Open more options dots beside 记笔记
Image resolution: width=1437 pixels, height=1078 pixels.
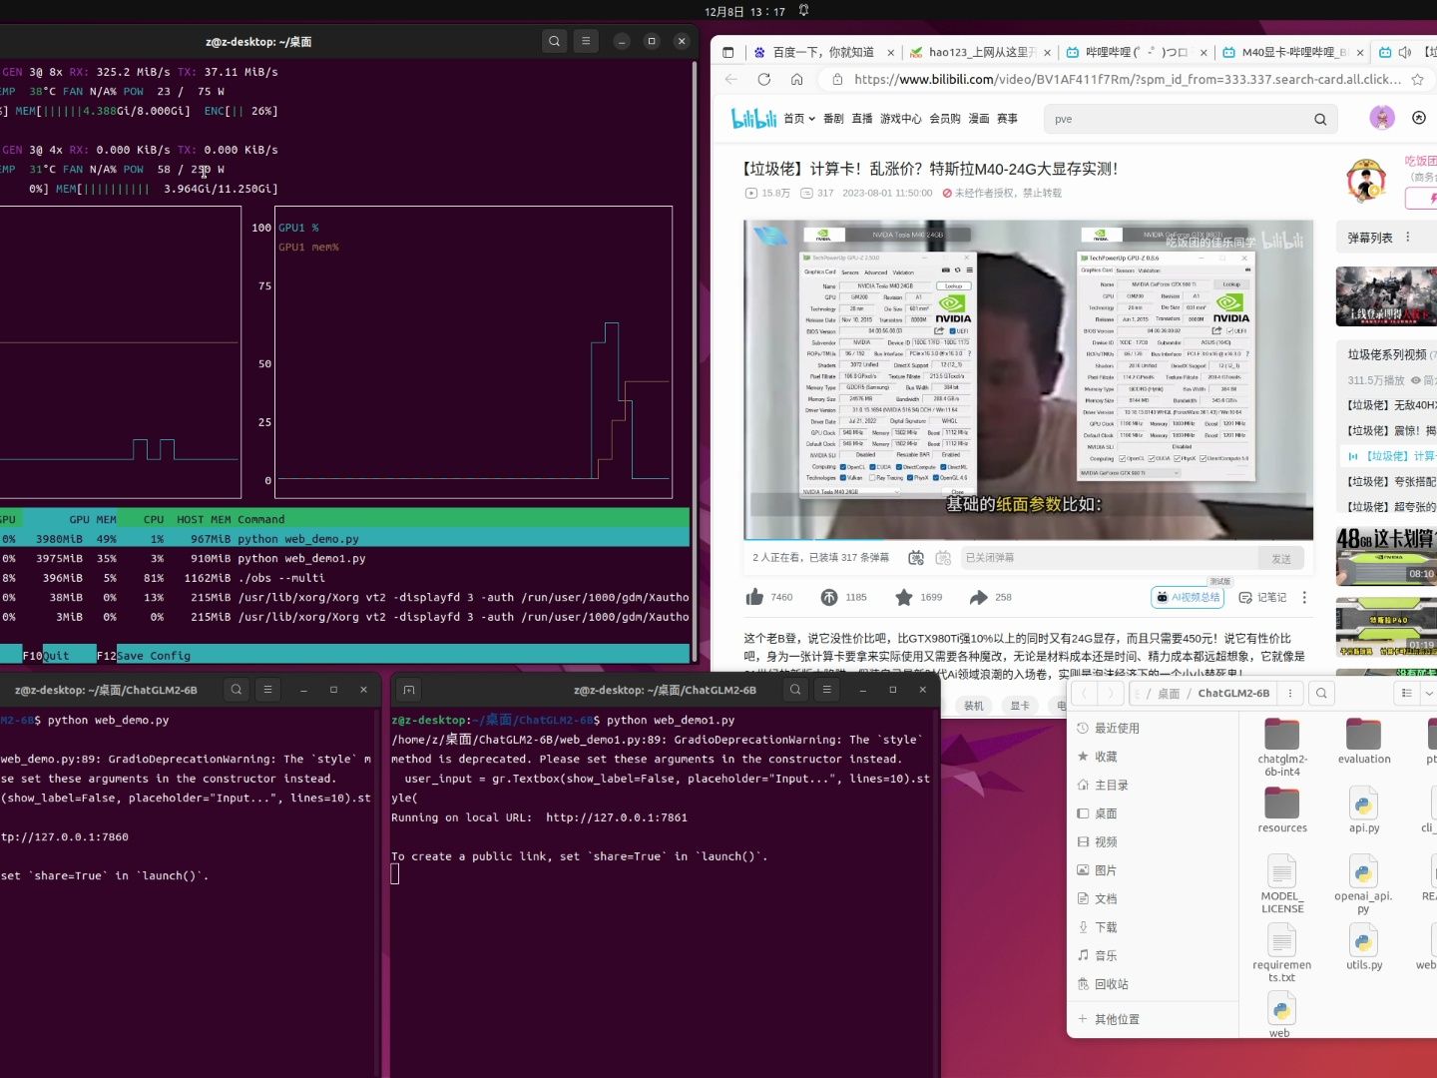[1304, 597]
